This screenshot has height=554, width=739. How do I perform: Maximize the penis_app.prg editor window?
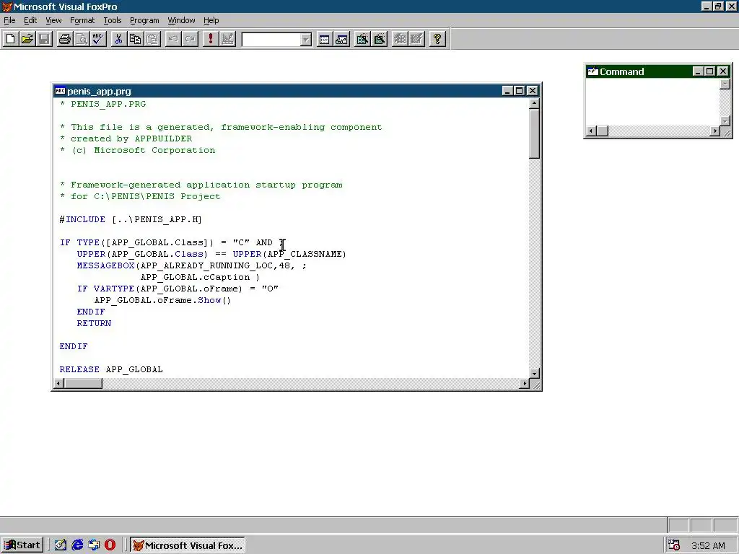[x=520, y=90]
